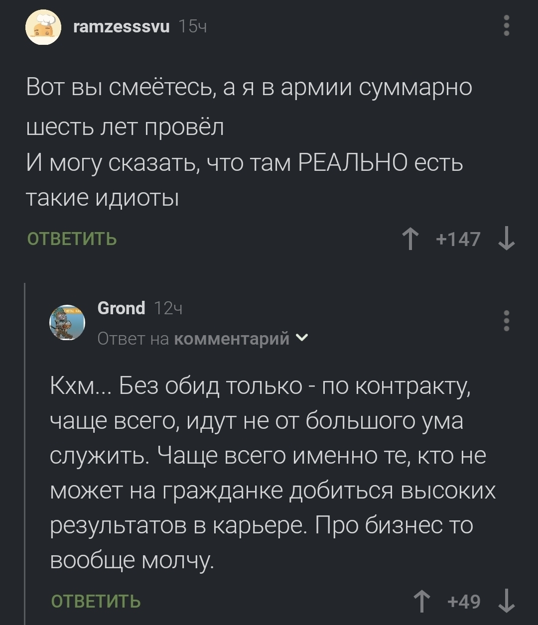Open the three-dot menu on Grond's comment
The width and height of the screenshot is (538, 625).
point(506,321)
